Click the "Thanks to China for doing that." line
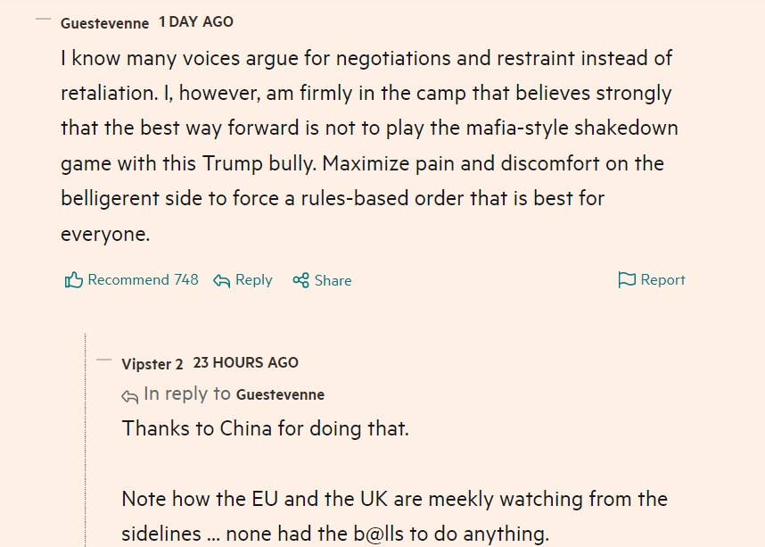This screenshot has height=547, width=765. click(x=266, y=428)
